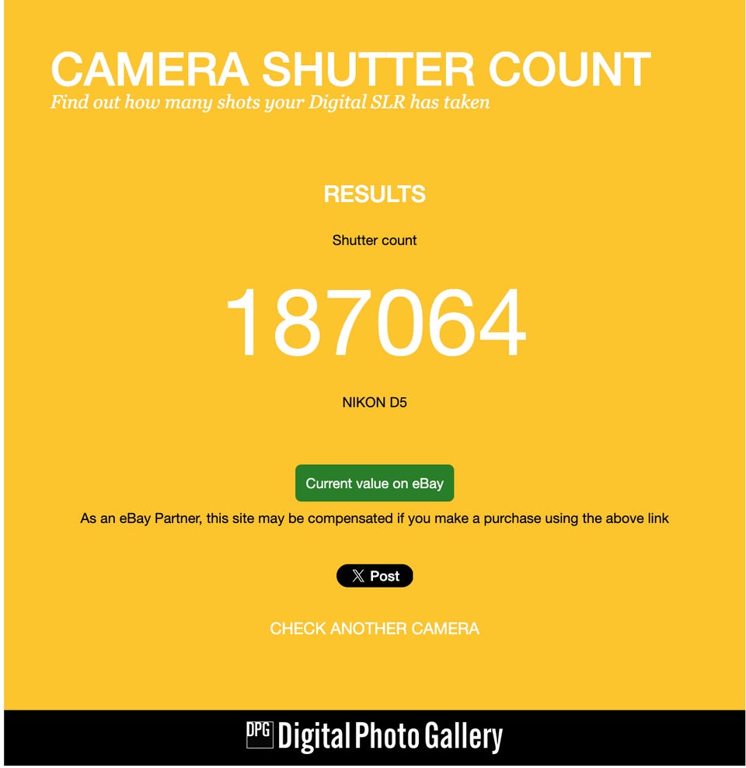The width and height of the screenshot is (746, 768).
Task: Click the NIKON D5 camera model text
Action: click(375, 403)
